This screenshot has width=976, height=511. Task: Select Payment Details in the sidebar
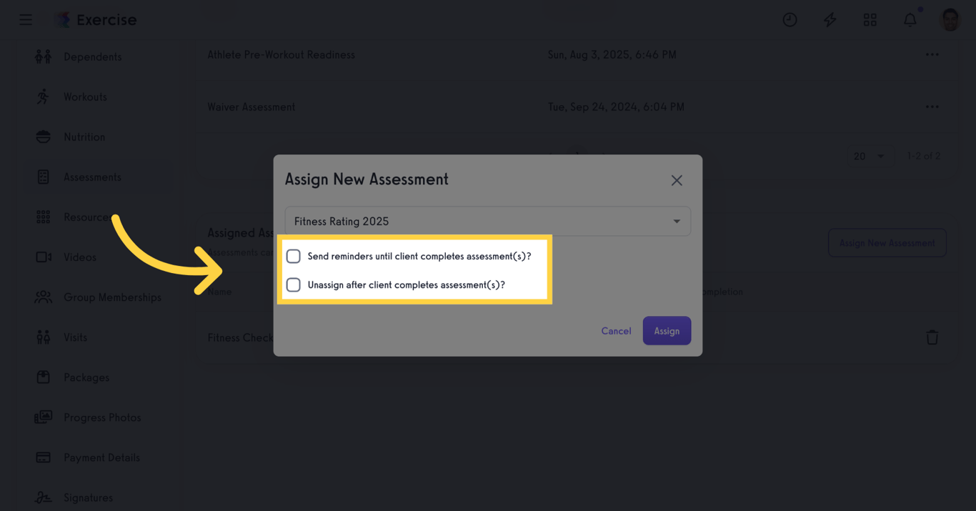(43, 457)
